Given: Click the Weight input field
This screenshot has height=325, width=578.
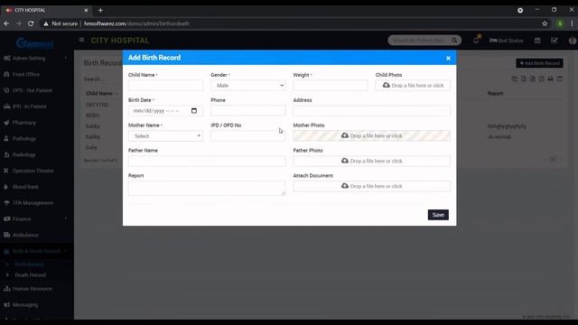Looking at the screenshot, I should [331, 86].
